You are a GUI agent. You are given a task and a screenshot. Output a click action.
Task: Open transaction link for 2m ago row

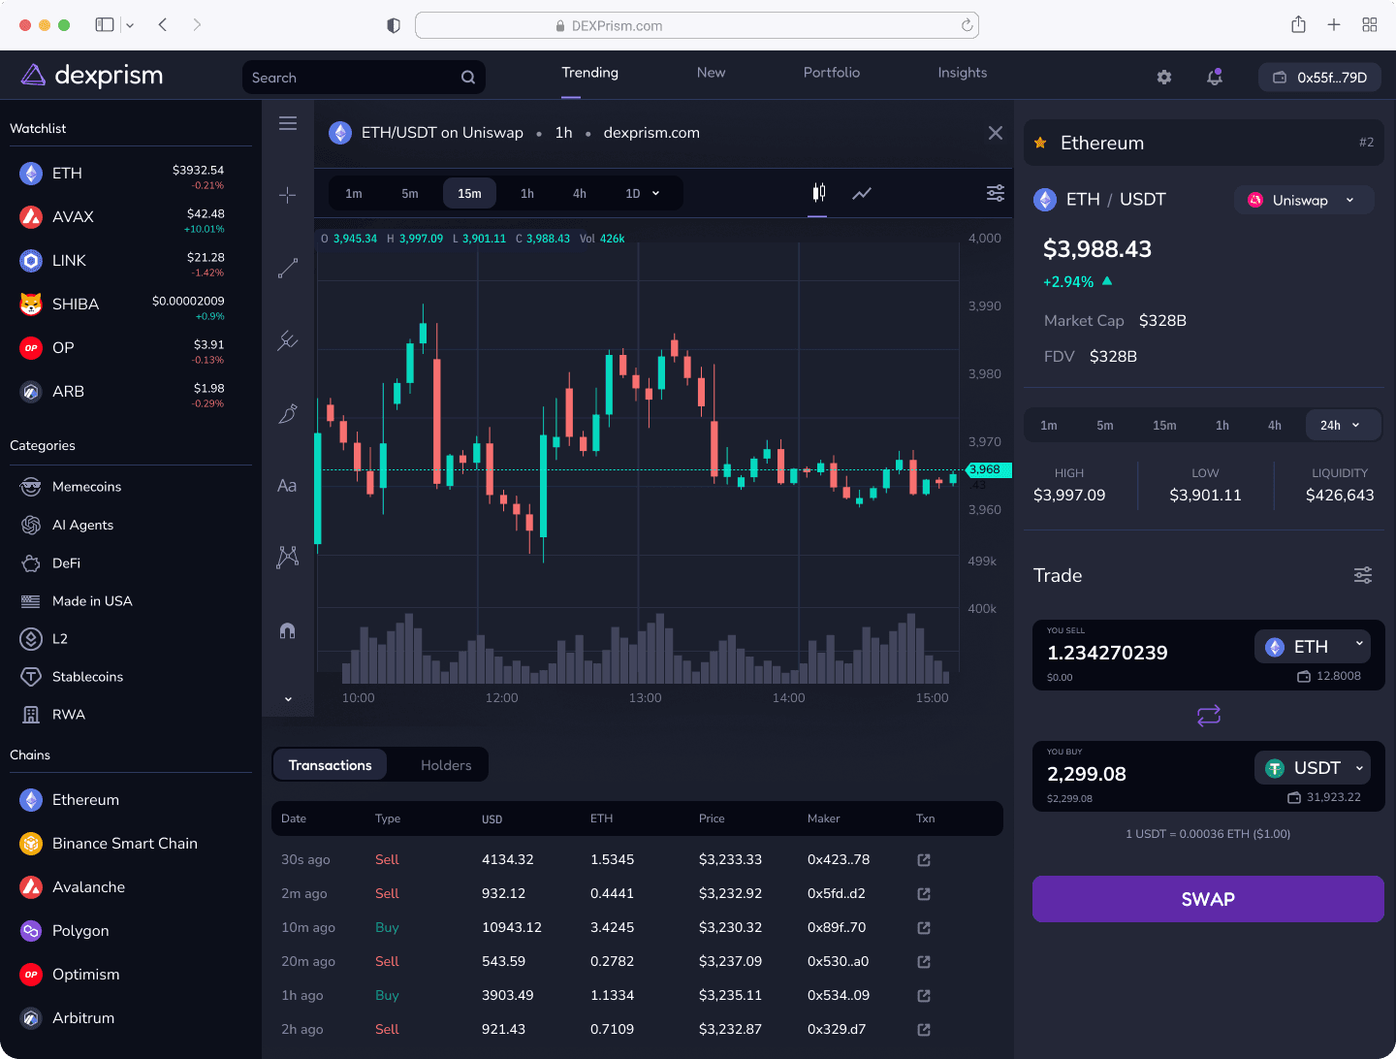(x=924, y=894)
